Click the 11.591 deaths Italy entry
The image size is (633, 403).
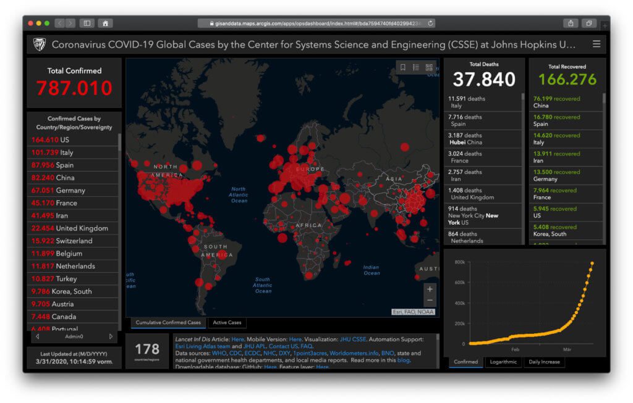pos(483,102)
